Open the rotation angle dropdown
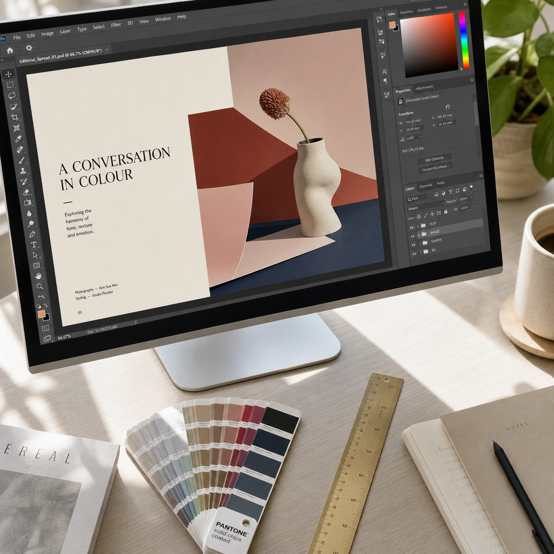This screenshot has width=554, height=554. coord(421,136)
